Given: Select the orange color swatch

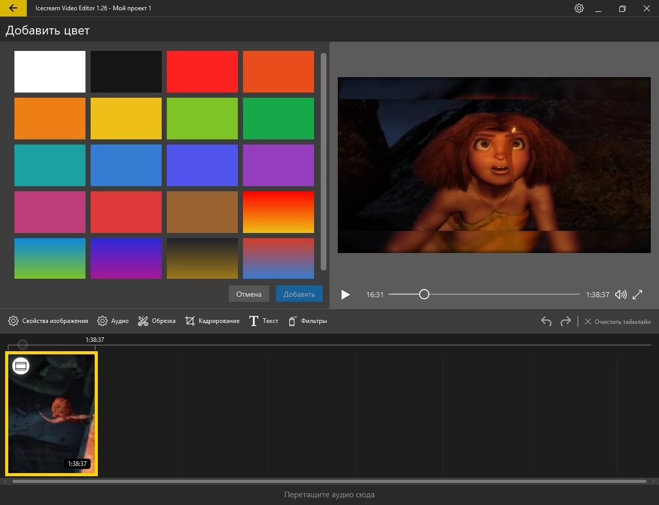Looking at the screenshot, I should tap(50, 118).
